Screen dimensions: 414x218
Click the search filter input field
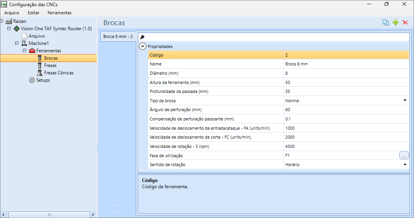coord(274,37)
